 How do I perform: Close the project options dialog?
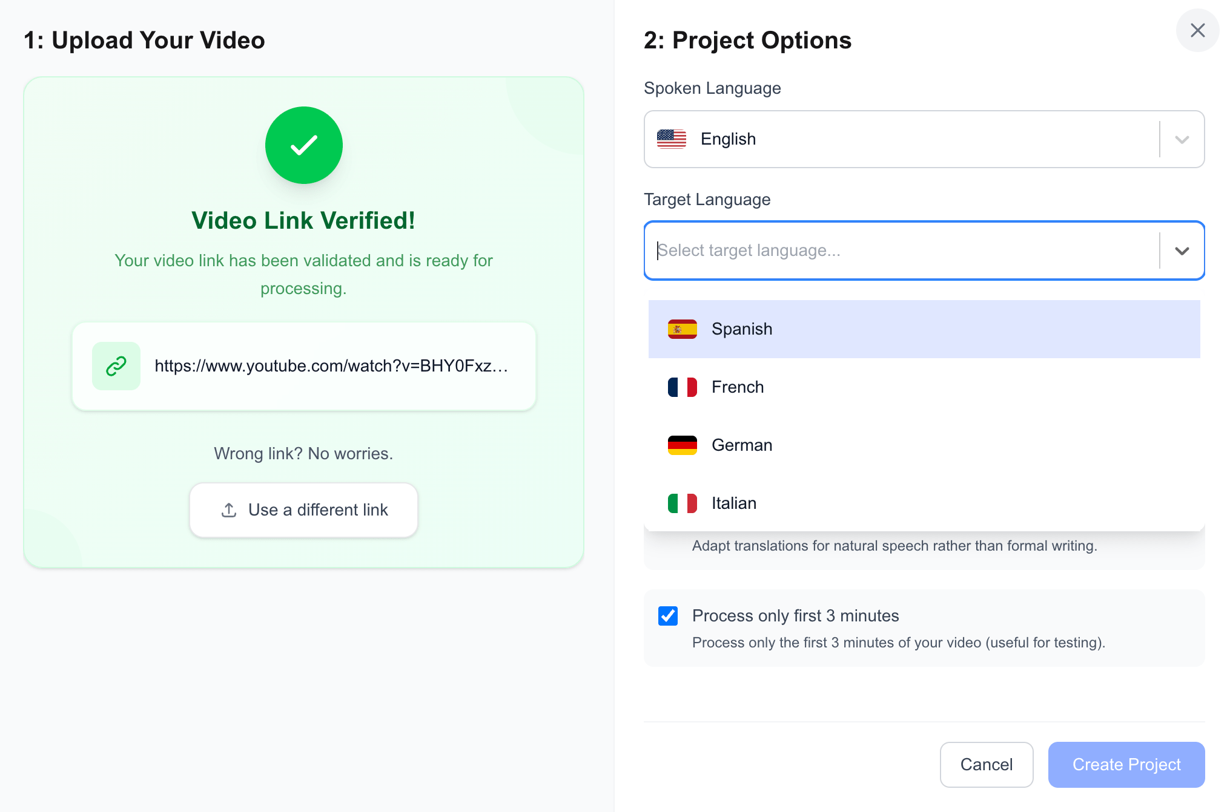1197,30
